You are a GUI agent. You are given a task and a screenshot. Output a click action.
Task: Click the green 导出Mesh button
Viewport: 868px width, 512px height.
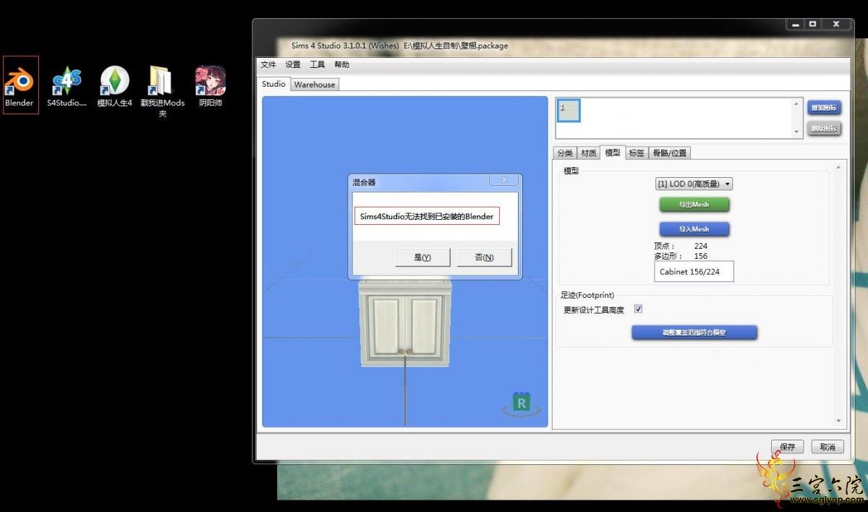[694, 204]
